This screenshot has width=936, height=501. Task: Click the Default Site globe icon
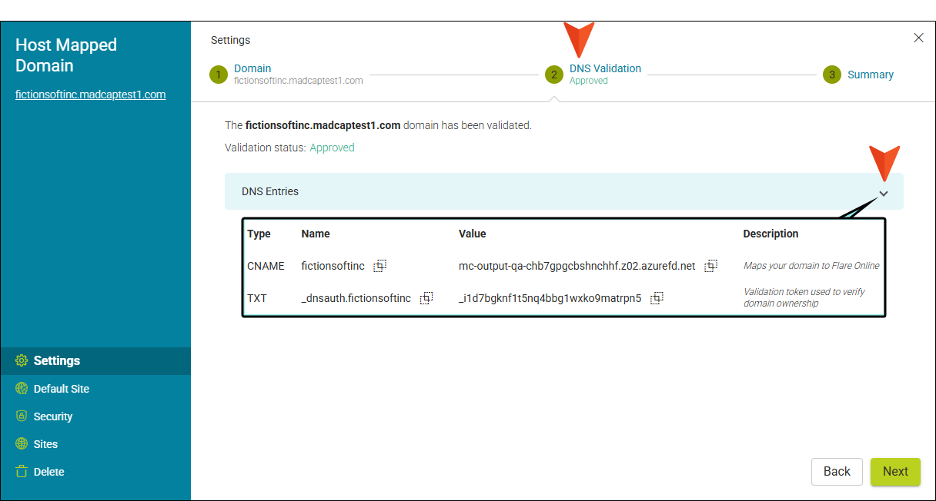22,389
